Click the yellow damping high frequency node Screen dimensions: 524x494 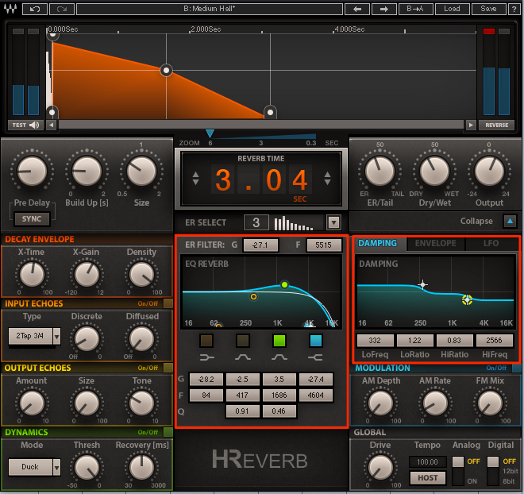(x=467, y=299)
